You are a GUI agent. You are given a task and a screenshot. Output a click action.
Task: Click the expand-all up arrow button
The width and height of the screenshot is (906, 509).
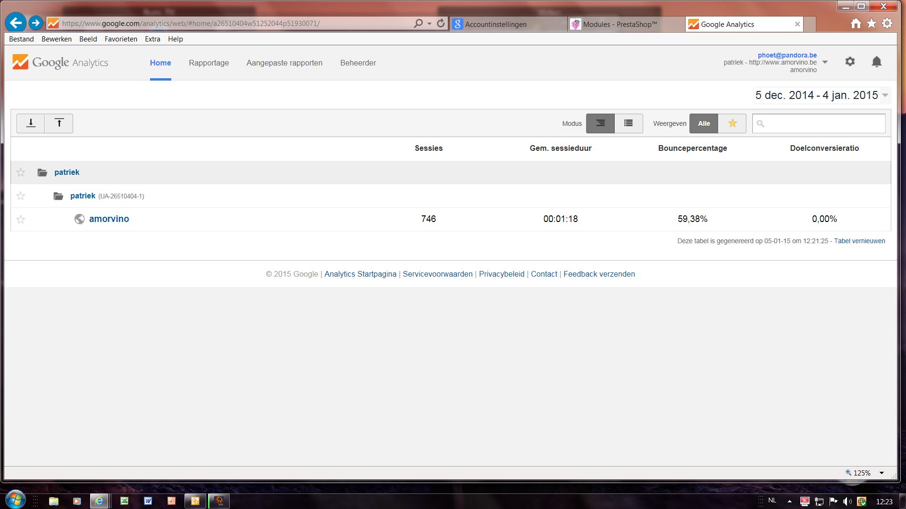(x=59, y=123)
